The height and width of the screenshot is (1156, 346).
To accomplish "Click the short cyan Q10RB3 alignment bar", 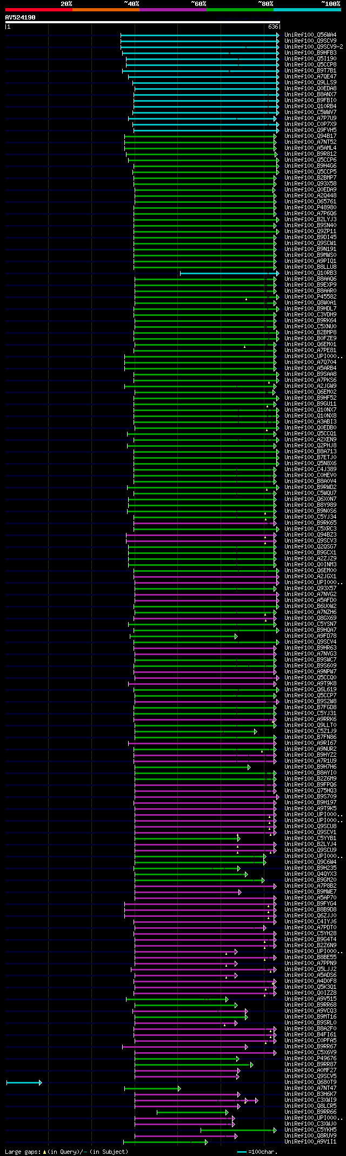I will point(229,273).
